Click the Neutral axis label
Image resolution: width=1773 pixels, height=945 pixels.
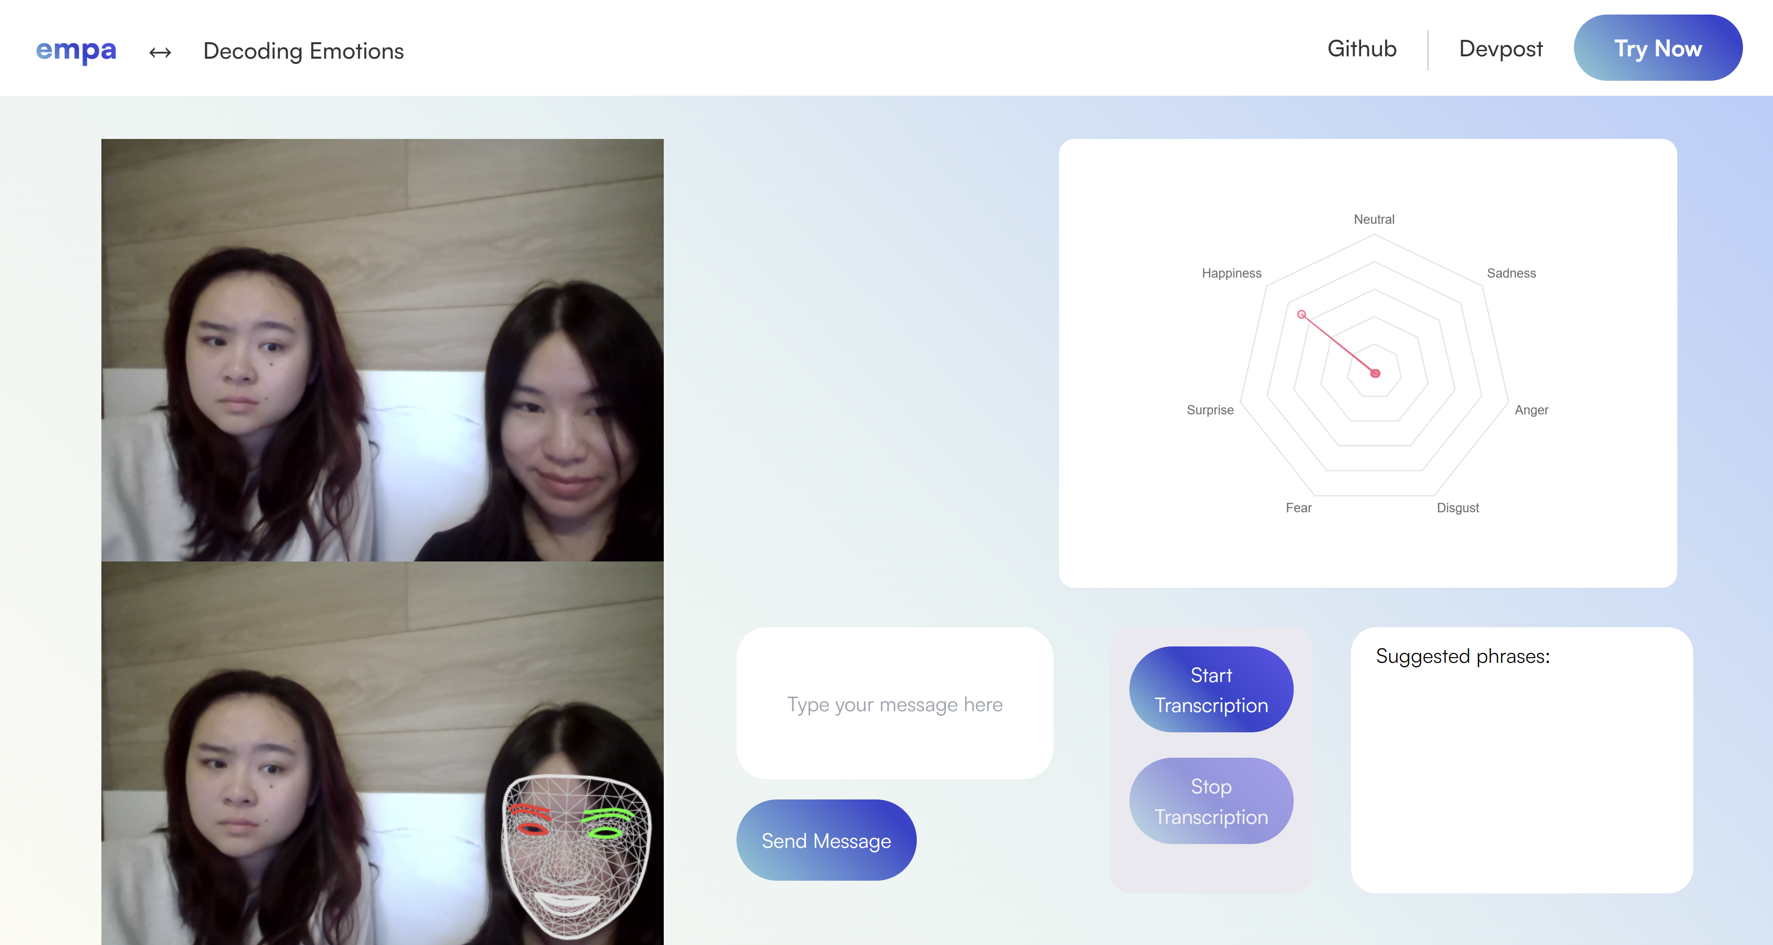click(x=1374, y=219)
